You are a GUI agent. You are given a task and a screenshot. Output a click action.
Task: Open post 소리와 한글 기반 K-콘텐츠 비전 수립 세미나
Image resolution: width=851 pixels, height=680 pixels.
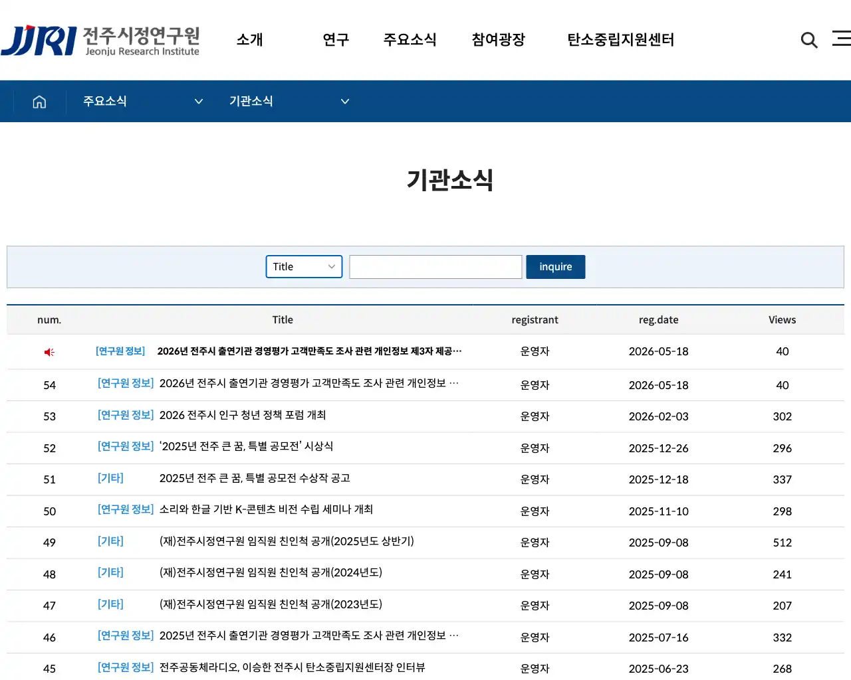pos(266,509)
